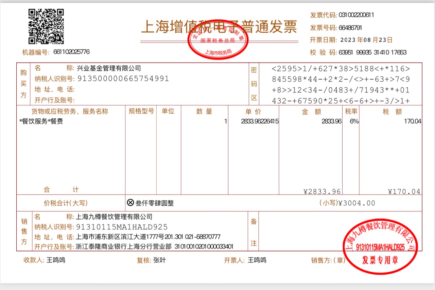The image size is (435, 290).
Task: Select the amount in words 叁仟零肆圆整
Action: click(x=155, y=203)
